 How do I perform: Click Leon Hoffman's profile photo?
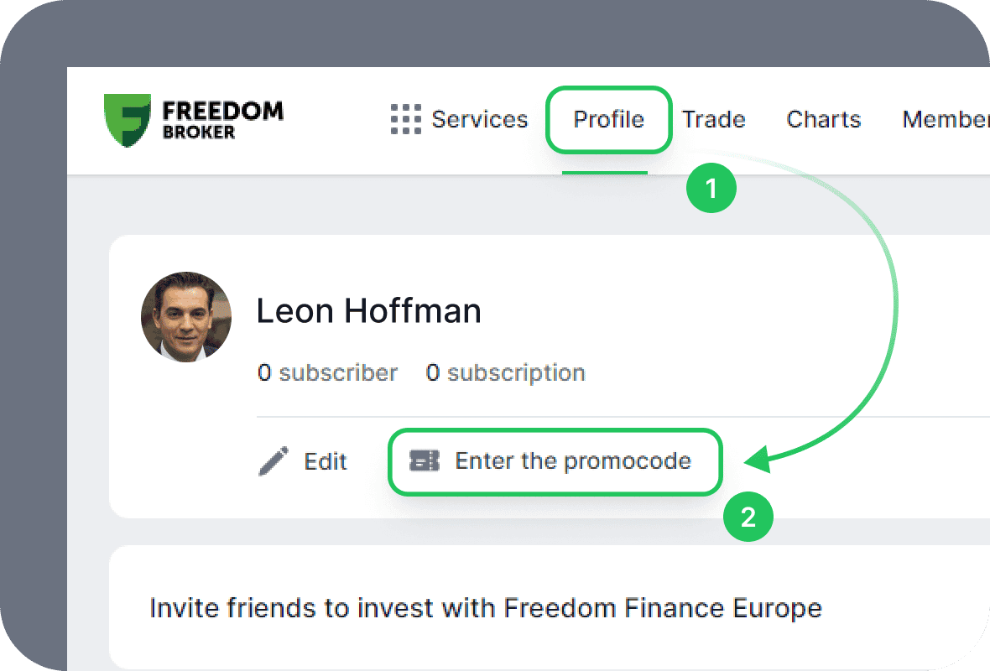pos(186,316)
